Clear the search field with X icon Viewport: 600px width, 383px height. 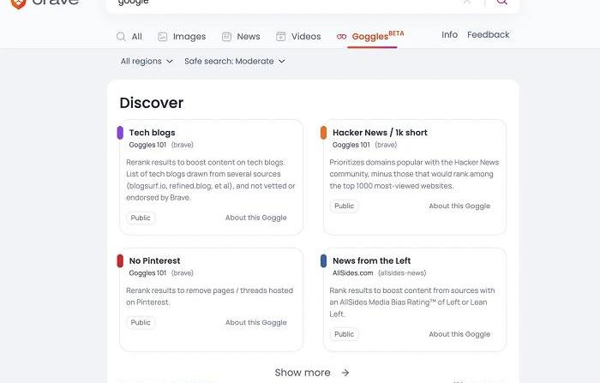(x=467, y=3)
